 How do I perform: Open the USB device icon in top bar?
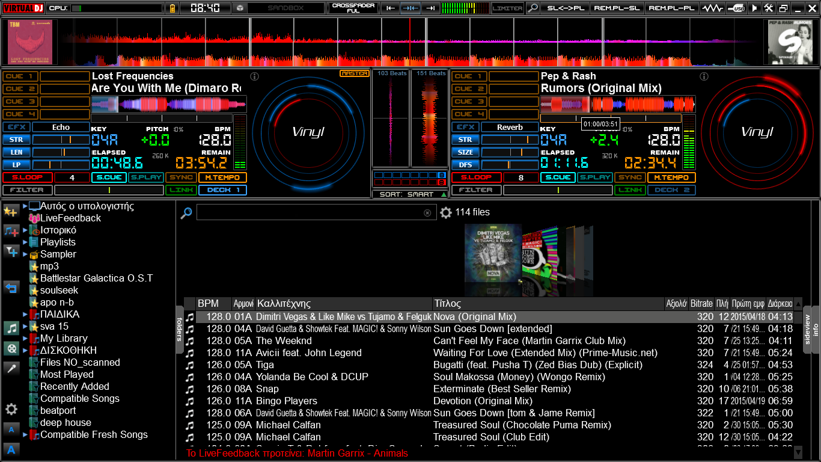pyautogui.click(x=736, y=8)
